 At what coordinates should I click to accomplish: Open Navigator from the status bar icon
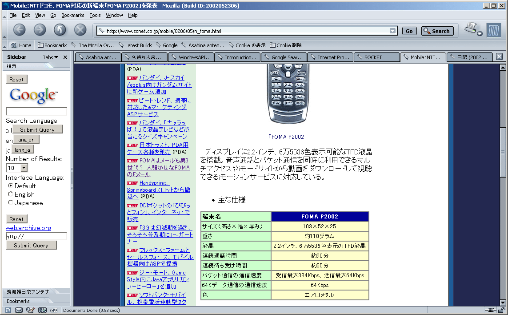pyautogui.click(x=8, y=310)
